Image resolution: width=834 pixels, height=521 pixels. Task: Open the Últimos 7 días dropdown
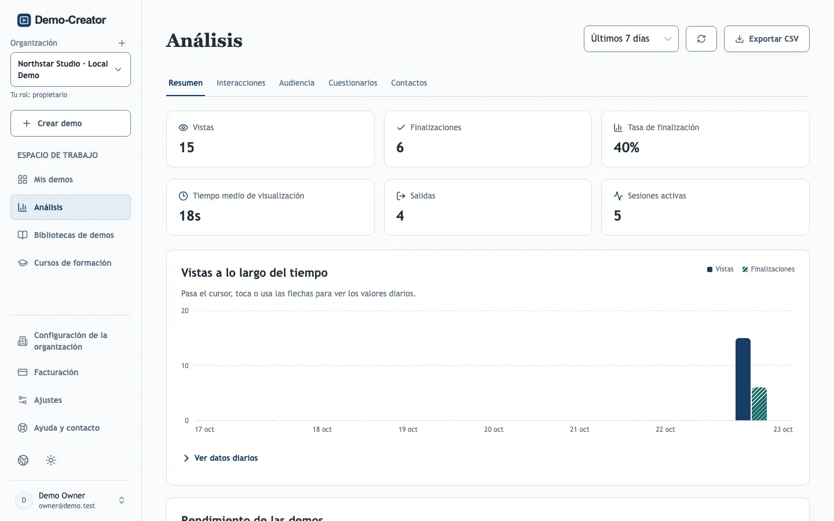[631, 39]
